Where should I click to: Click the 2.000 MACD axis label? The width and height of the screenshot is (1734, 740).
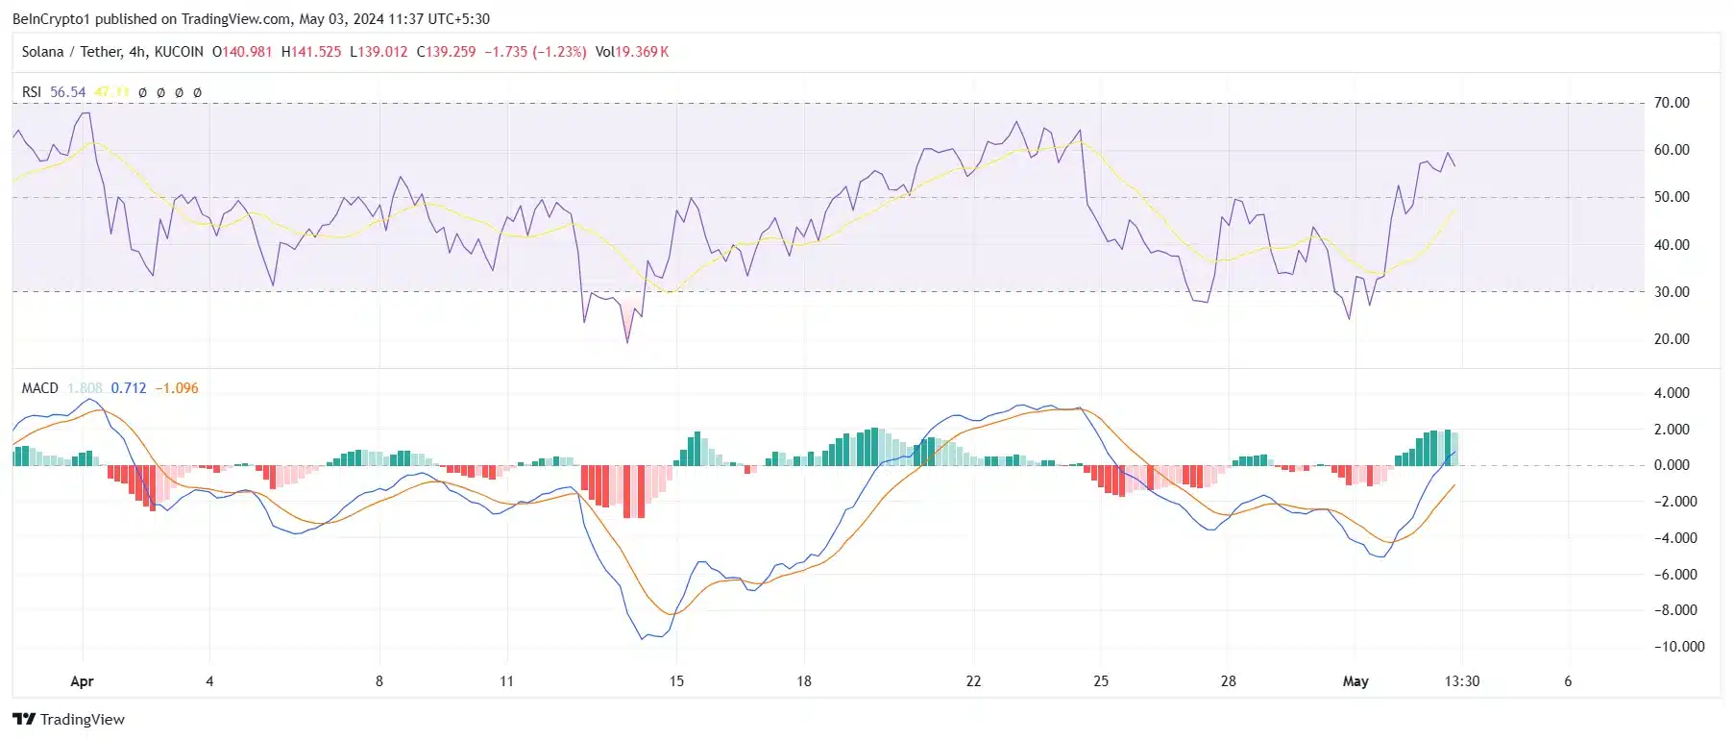[x=1673, y=430]
